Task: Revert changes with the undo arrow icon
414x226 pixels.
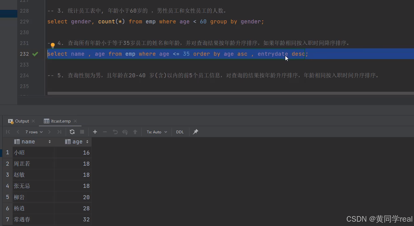Action: tap(115, 132)
